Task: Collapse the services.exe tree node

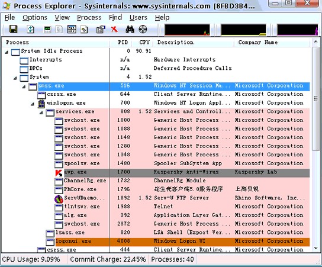Action: (41, 112)
